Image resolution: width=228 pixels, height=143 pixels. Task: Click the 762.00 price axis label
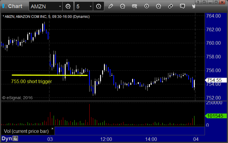pyautogui.click(x=213, y=29)
